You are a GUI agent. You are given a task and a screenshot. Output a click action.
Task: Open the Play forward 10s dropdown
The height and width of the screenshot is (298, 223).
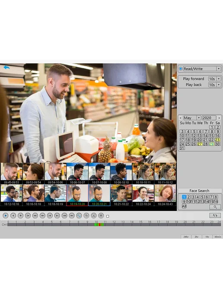(x=219, y=79)
